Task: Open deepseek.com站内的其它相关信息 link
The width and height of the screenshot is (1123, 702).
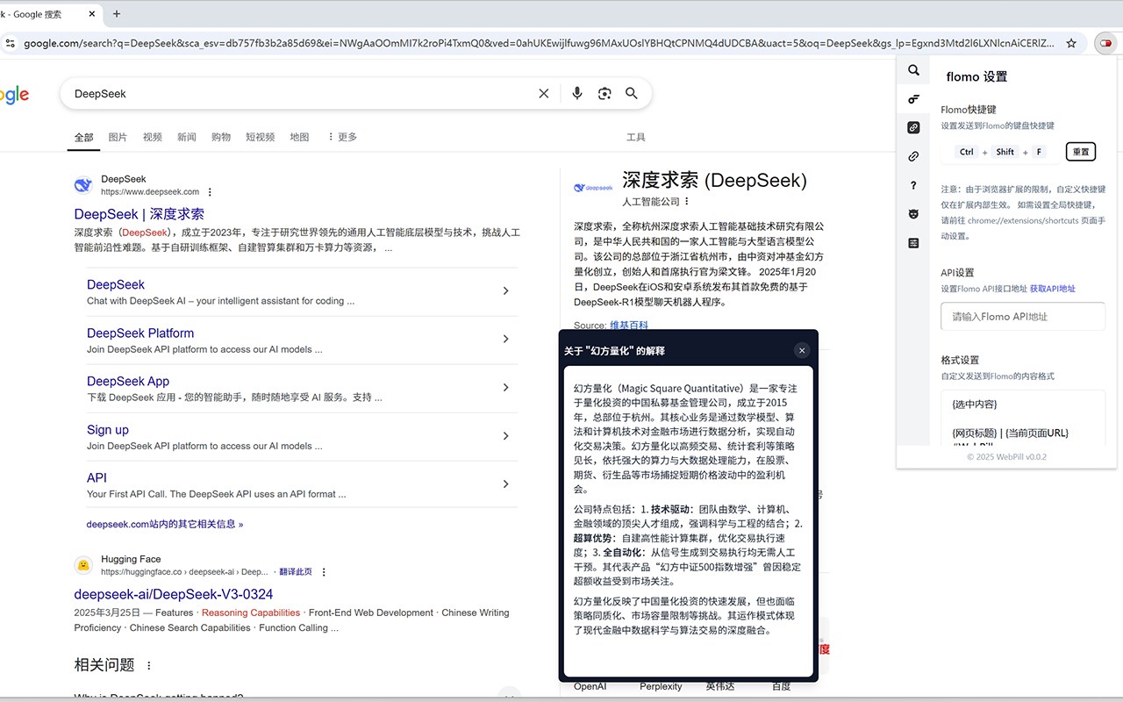Action: 165,524
